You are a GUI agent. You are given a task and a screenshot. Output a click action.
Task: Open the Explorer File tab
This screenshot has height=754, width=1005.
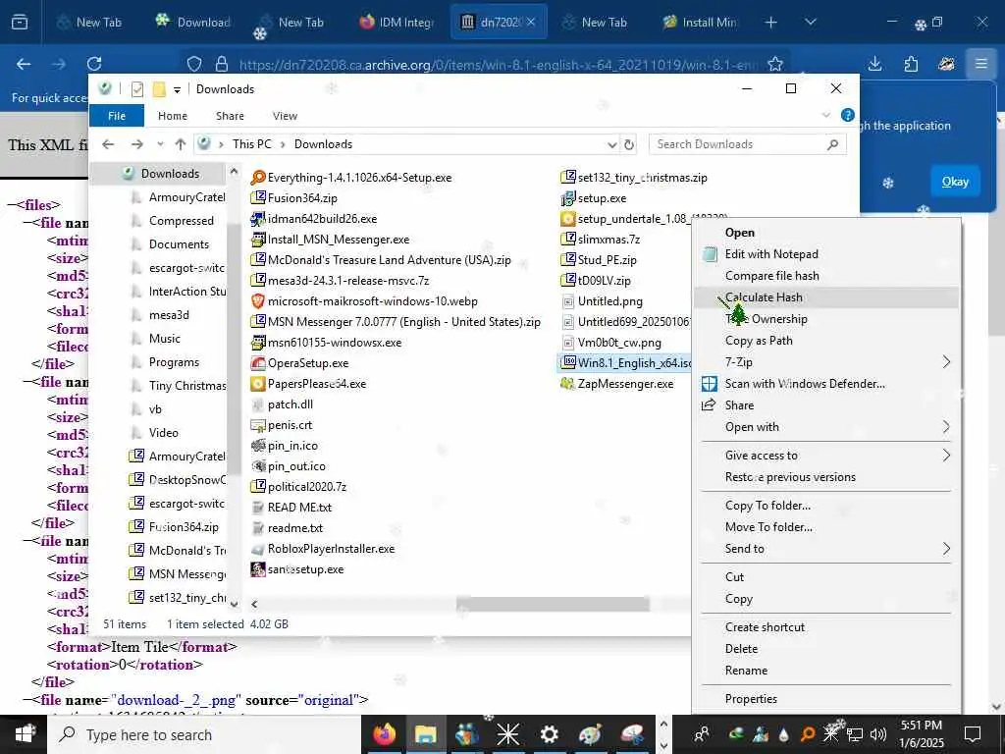[x=117, y=116]
